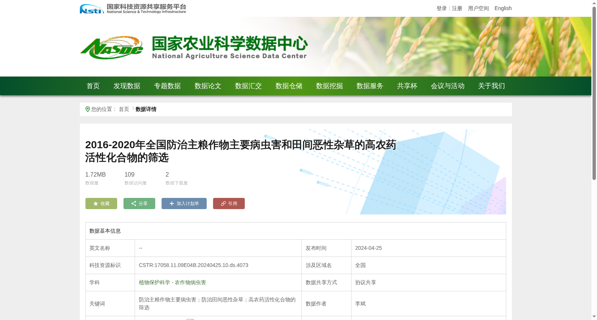Click the star icon on 收藏 button

96,204
